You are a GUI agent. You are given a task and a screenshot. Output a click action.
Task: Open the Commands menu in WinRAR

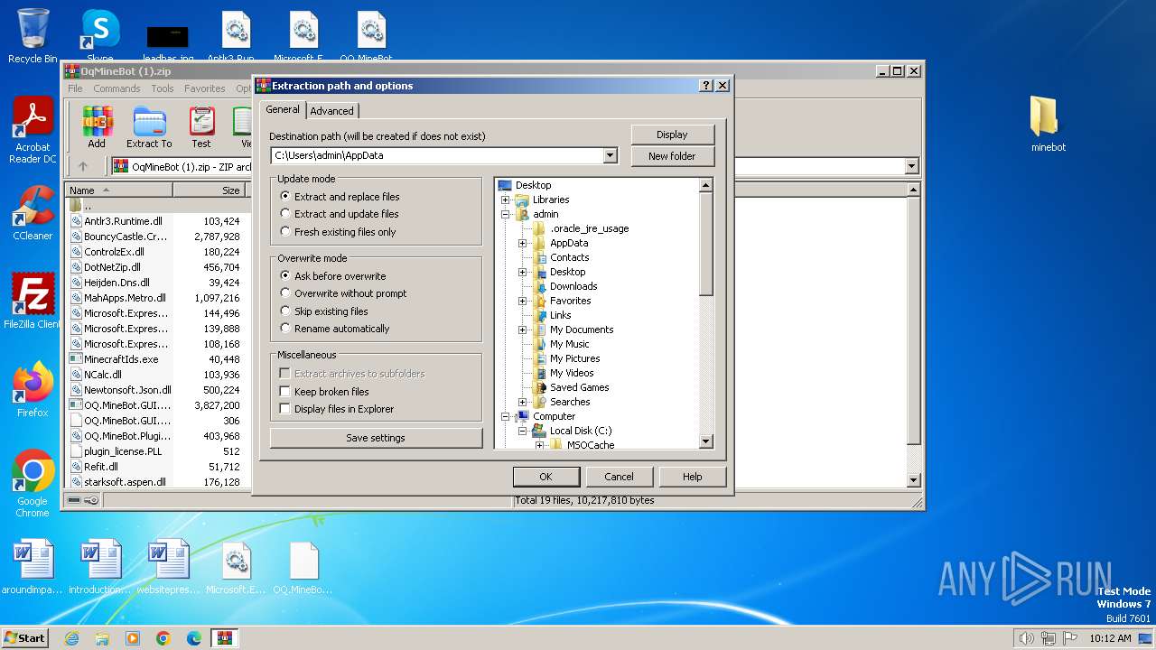click(x=117, y=88)
